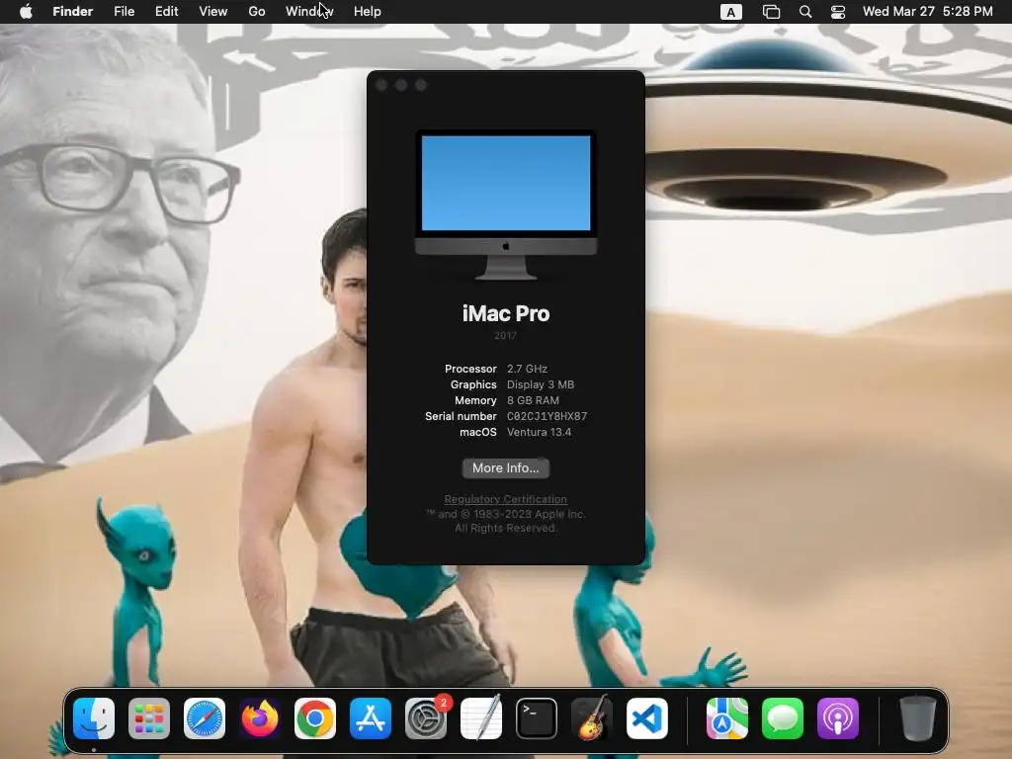
Task: Open Launchpad from the Dock
Action: [x=149, y=718]
